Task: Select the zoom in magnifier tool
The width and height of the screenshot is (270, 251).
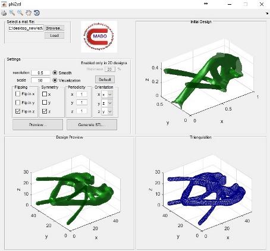Action: (x=12, y=13)
